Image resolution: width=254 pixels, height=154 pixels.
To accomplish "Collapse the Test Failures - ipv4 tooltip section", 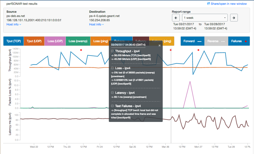I will [112, 106].
